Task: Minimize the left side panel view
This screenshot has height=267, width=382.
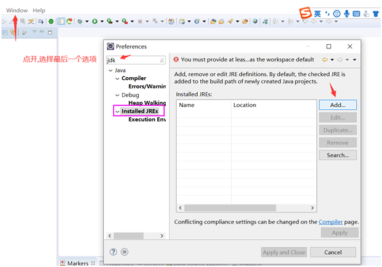Action: pos(42,32)
